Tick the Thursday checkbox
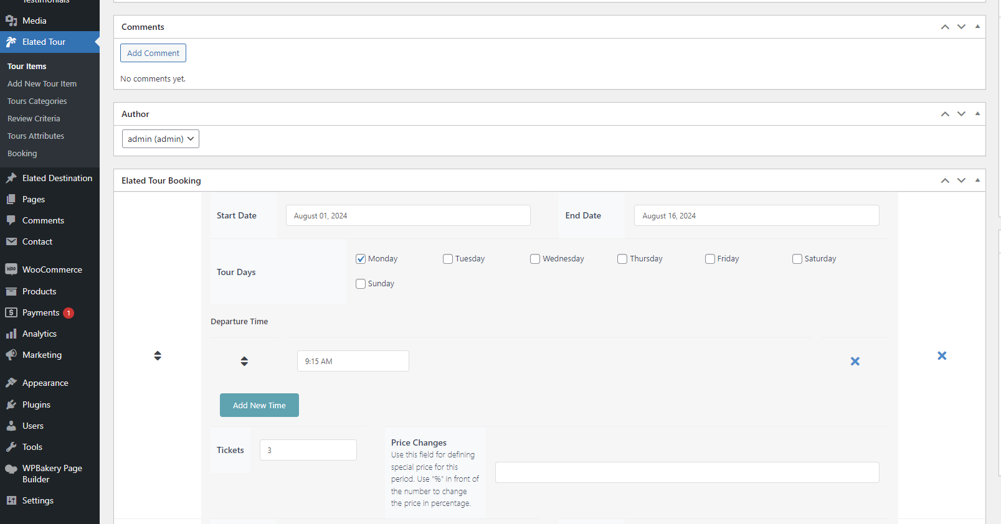 622,259
